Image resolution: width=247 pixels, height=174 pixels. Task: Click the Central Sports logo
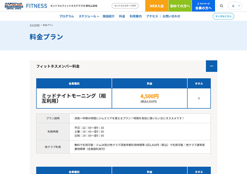tap(14, 6)
